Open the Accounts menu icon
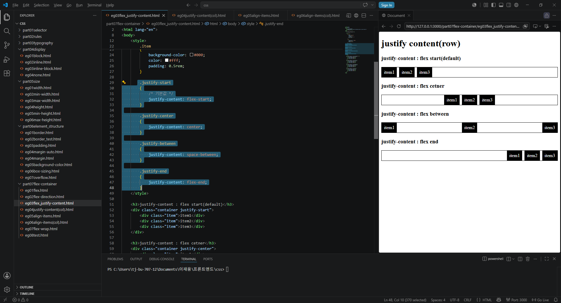The height and width of the screenshot is (303, 561). tap(7, 276)
